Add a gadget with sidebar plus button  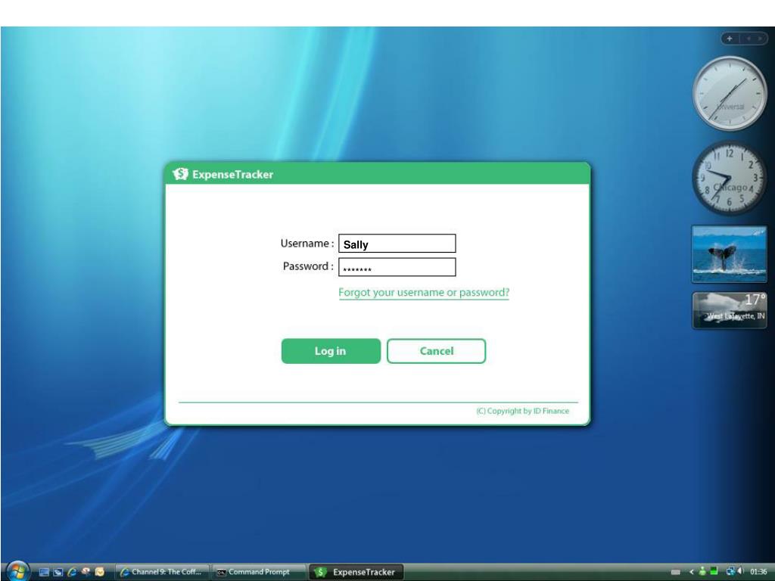coord(730,39)
